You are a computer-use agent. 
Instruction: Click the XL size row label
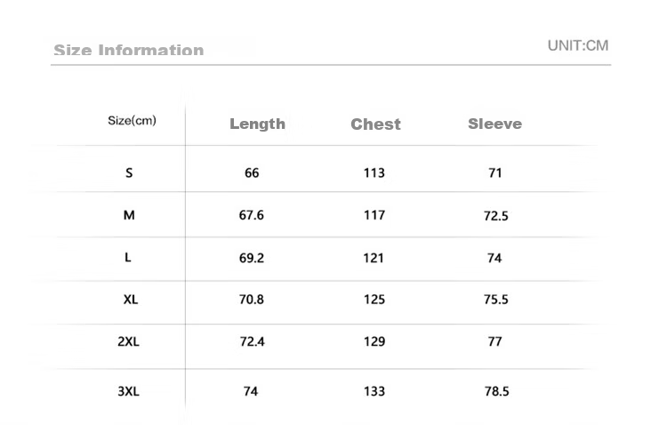point(131,300)
